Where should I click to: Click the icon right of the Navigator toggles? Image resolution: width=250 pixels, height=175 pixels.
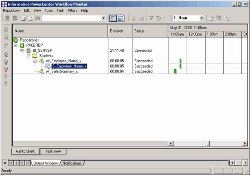(134, 18)
